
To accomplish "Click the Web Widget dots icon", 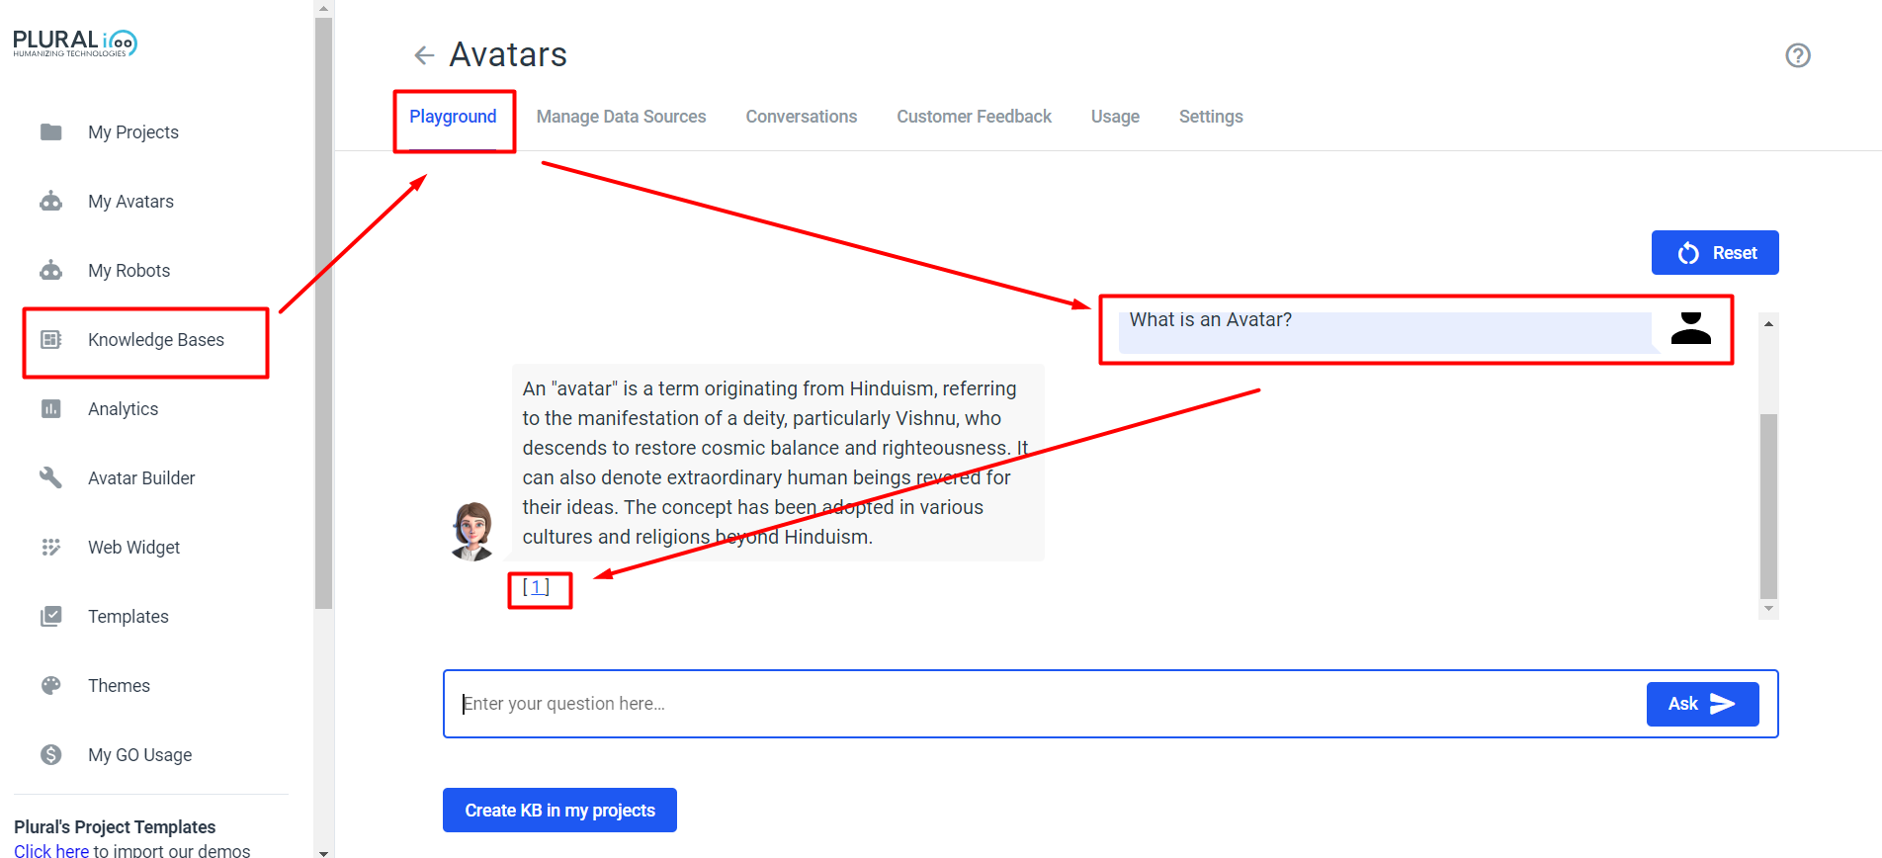I will [51, 547].
